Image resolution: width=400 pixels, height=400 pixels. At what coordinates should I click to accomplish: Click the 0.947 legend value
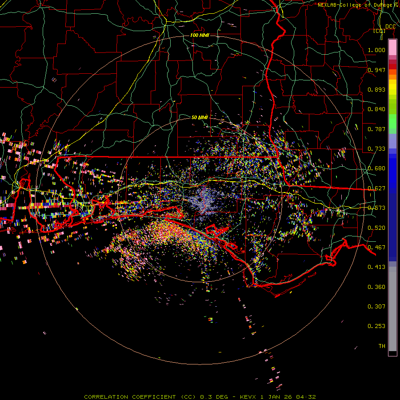pyautogui.click(x=376, y=70)
